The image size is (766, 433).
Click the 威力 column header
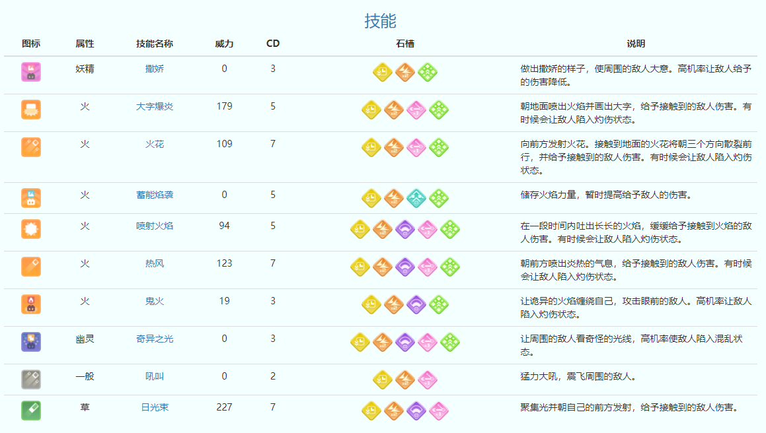pyautogui.click(x=224, y=44)
